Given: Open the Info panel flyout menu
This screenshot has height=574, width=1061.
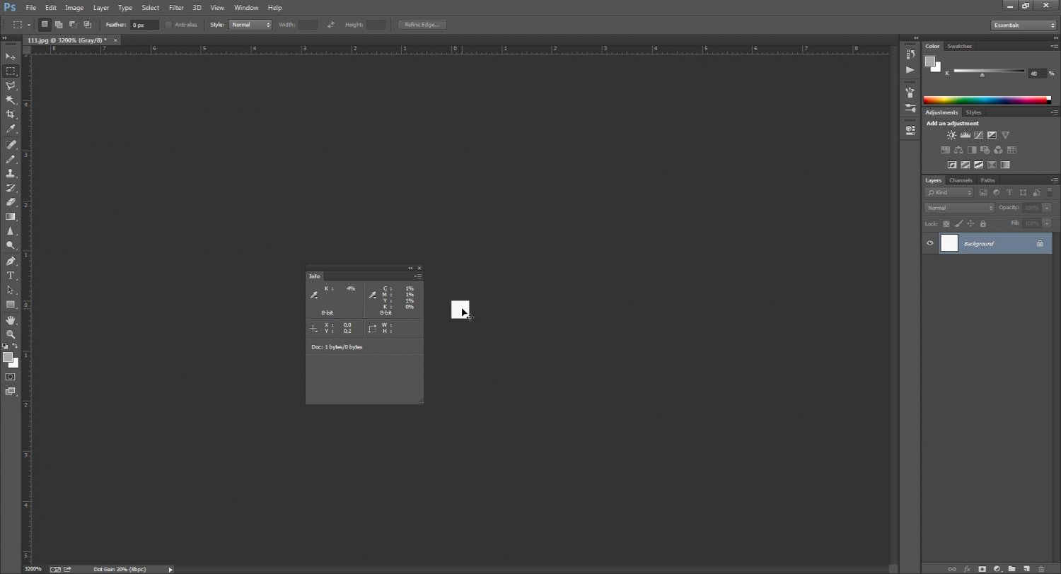Looking at the screenshot, I should click(x=419, y=276).
